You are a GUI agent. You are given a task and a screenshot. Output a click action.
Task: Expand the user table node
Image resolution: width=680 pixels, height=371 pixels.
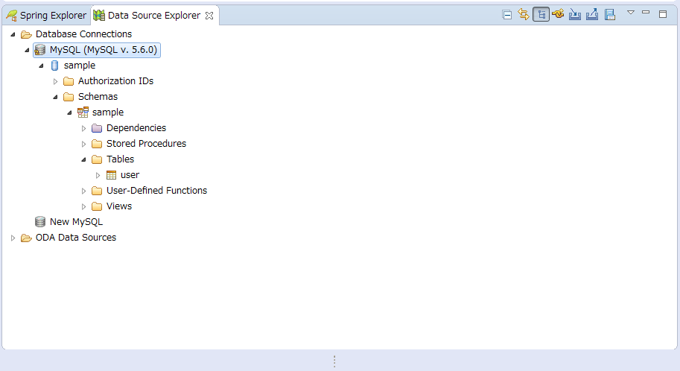98,175
